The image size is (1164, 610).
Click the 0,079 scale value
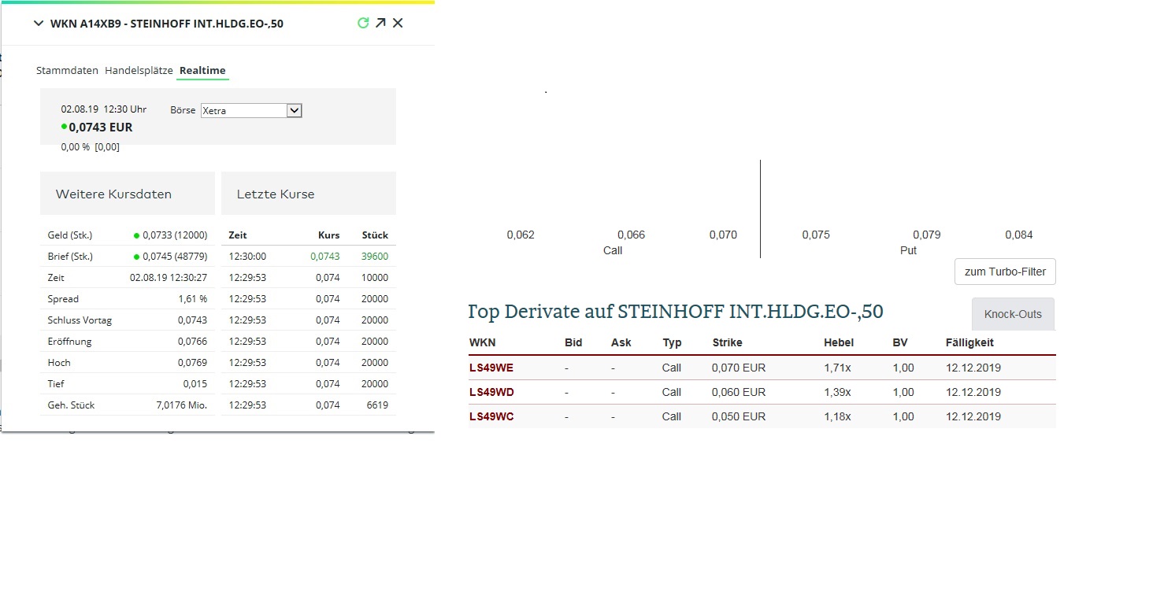click(927, 235)
